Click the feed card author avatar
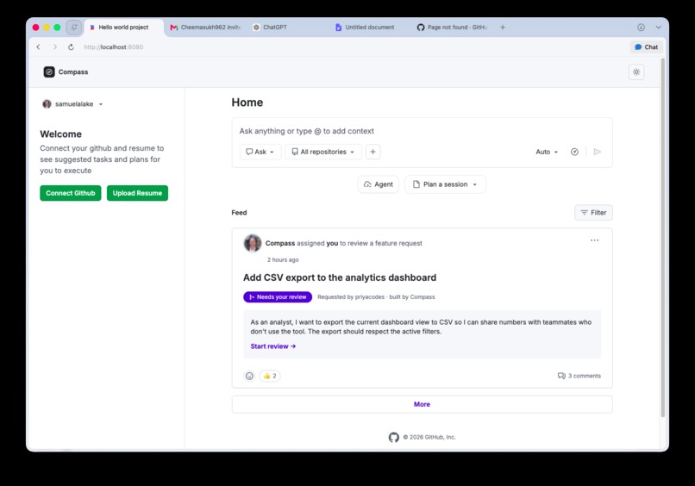This screenshot has width=695, height=486. (252, 243)
